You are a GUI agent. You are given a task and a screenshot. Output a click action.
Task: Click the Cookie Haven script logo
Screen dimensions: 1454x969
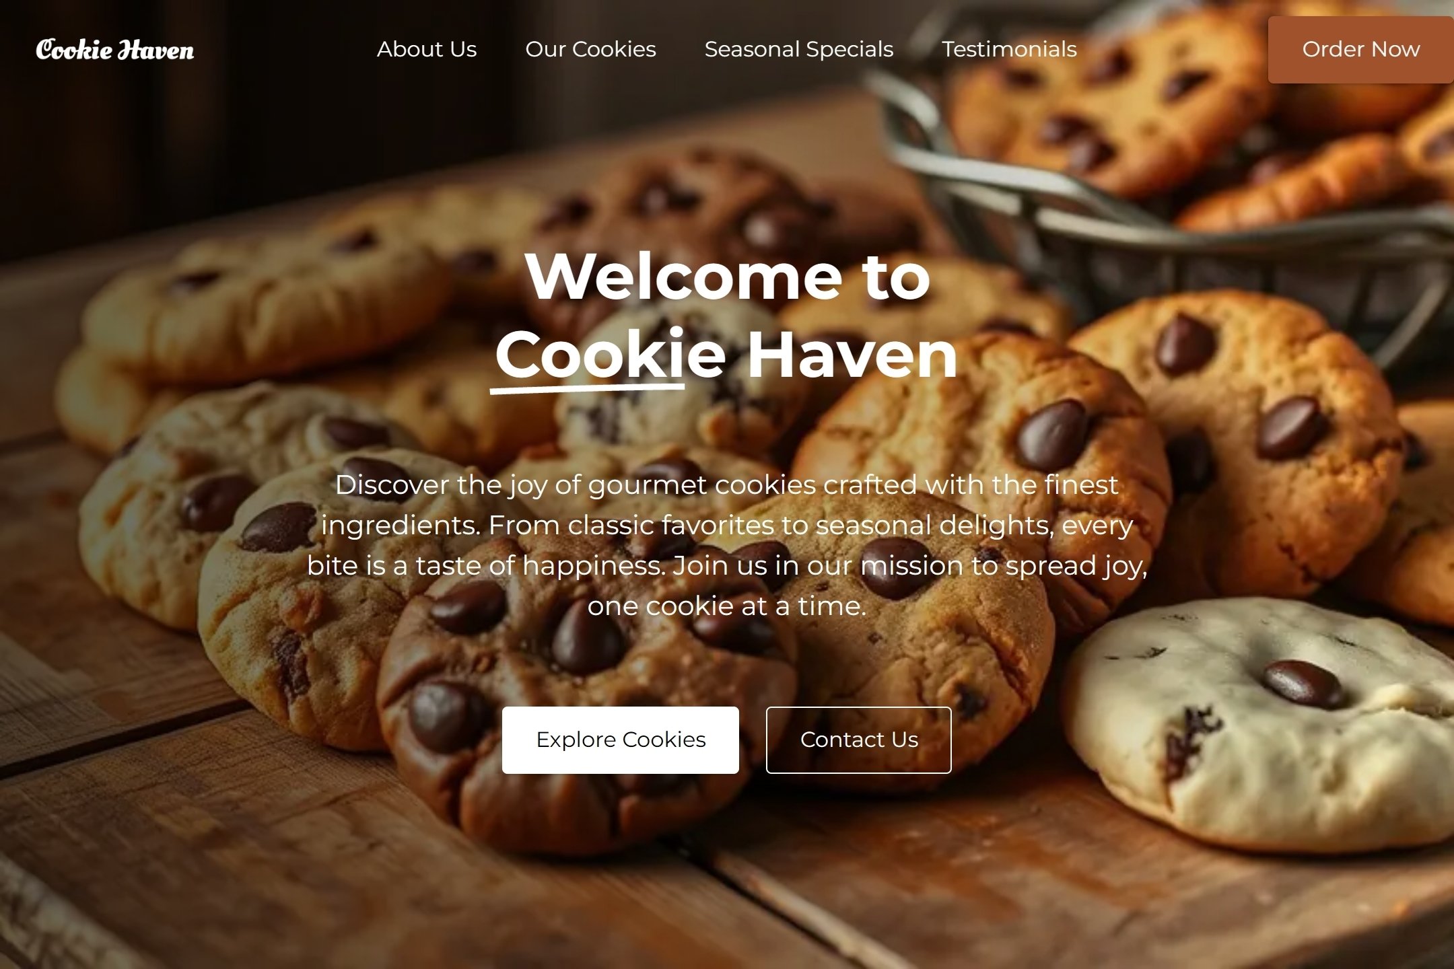point(114,50)
